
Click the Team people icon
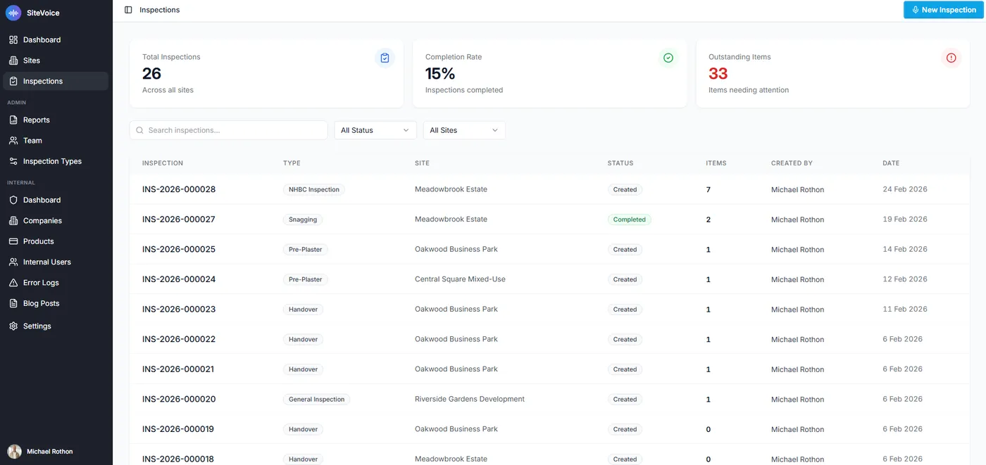coord(13,141)
